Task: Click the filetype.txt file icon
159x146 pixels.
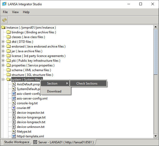Action: tap(14, 132)
